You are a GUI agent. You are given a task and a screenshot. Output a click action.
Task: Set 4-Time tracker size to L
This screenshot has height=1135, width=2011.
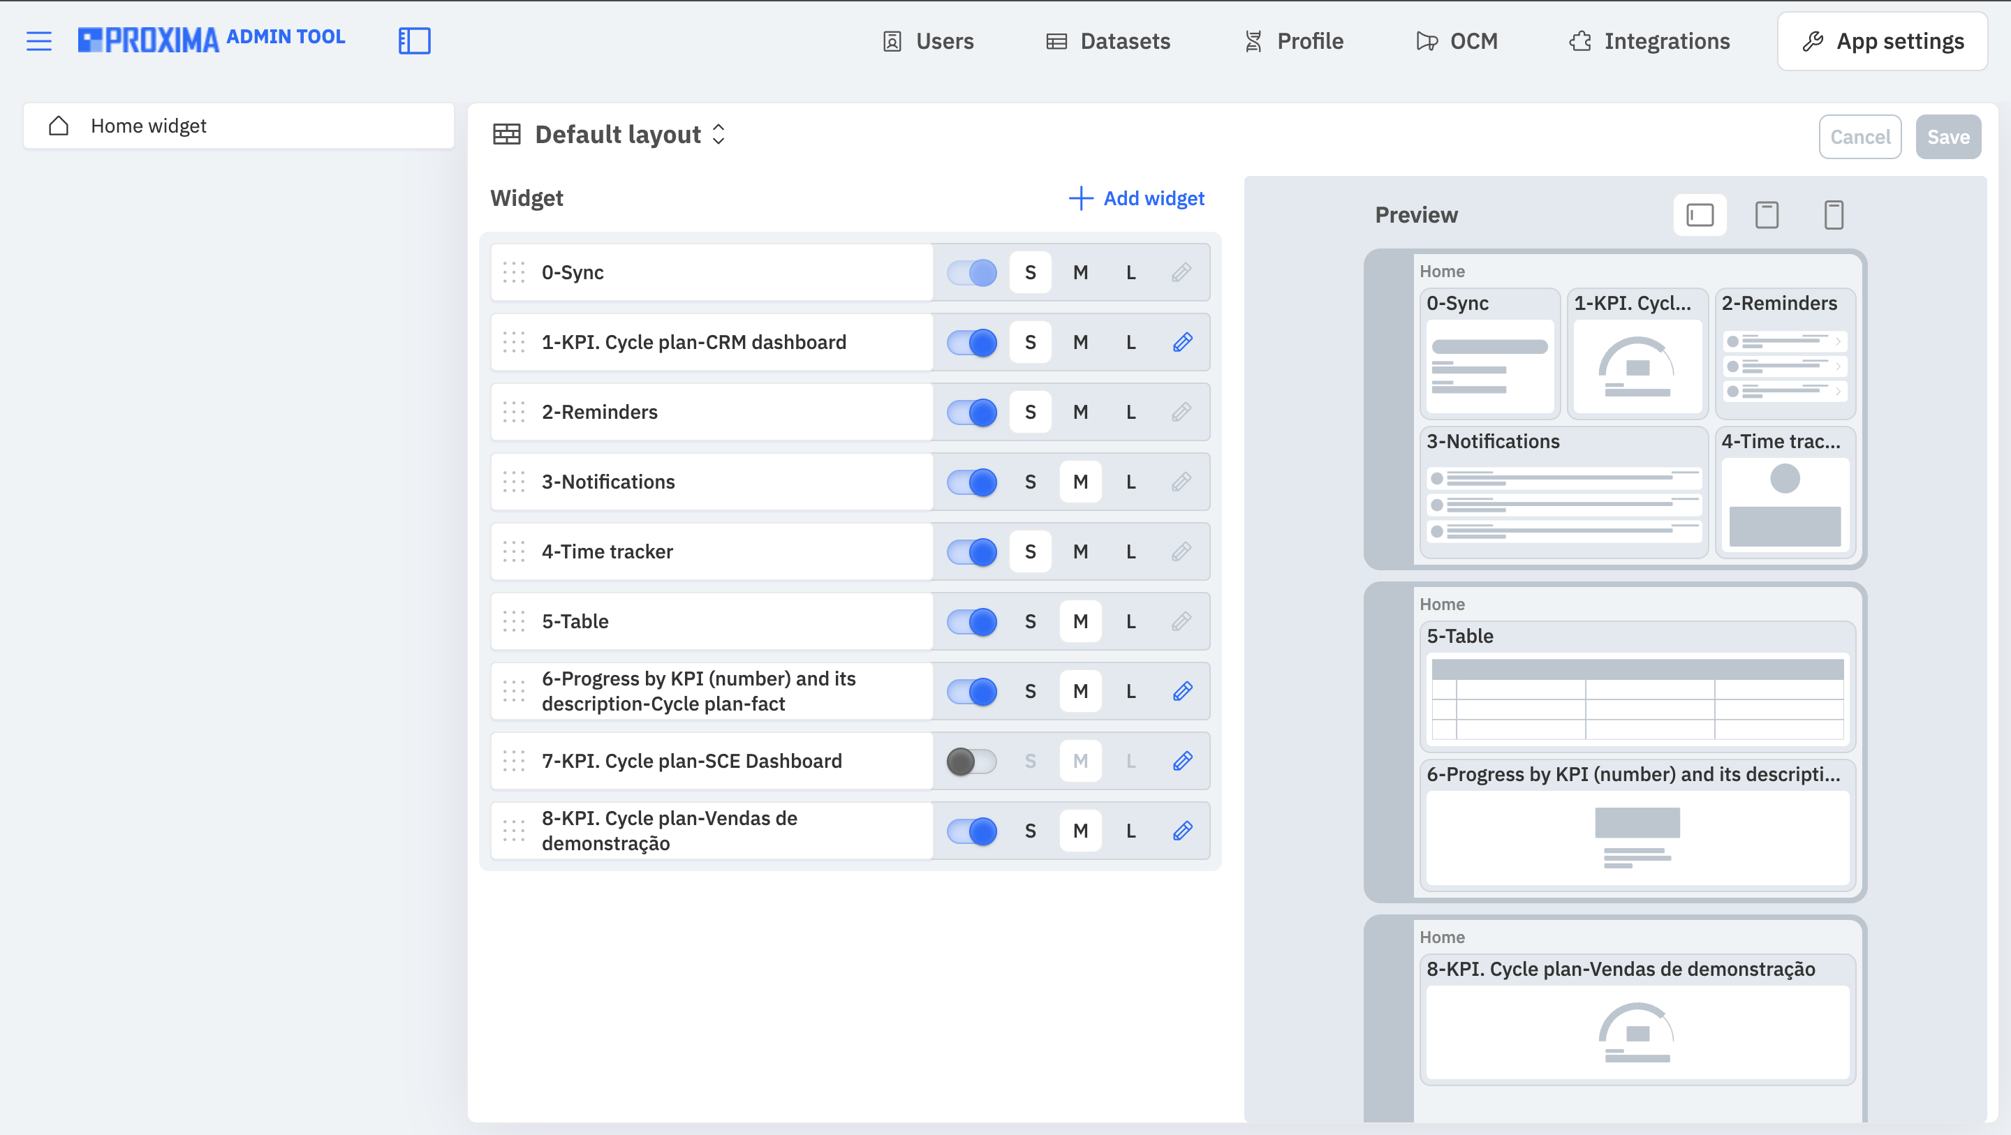tap(1130, 551)
